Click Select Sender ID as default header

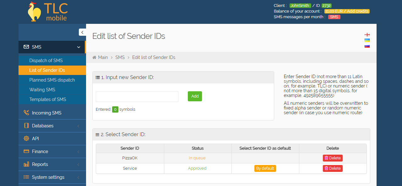point(265,148)
